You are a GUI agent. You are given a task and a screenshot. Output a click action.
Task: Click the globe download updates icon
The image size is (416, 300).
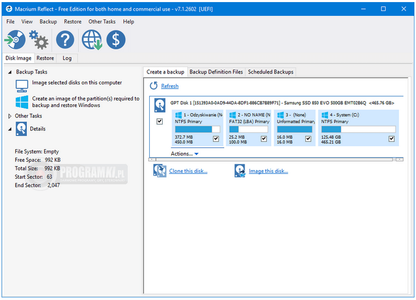(92, 40)
